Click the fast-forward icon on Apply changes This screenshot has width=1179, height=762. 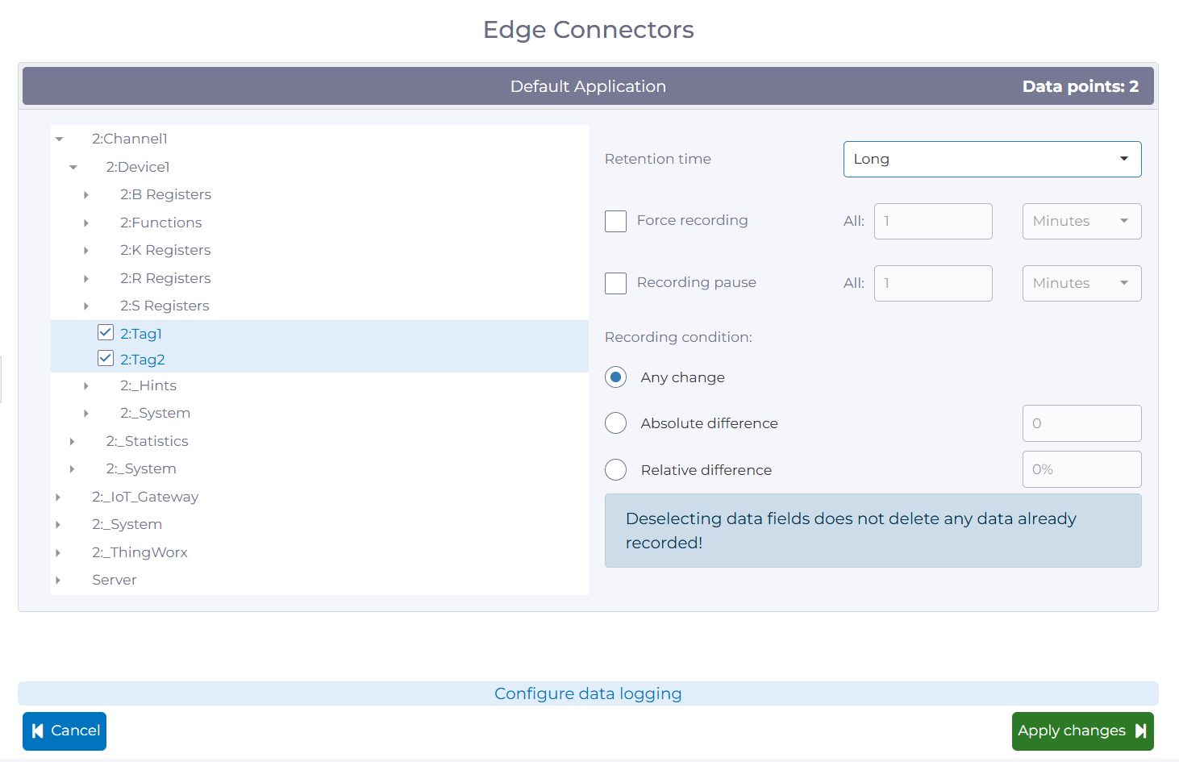(1141, 731)
